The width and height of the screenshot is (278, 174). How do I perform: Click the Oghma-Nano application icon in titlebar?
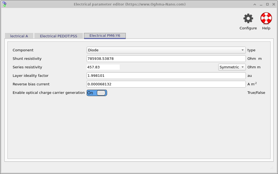click(x=4, y=4)
